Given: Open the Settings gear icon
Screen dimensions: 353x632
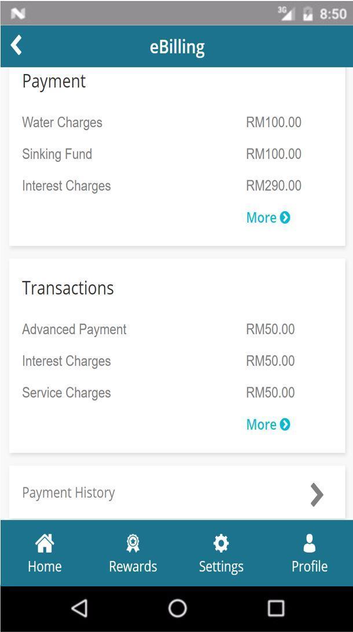Looking at the screenshot, I should [221, 543].
